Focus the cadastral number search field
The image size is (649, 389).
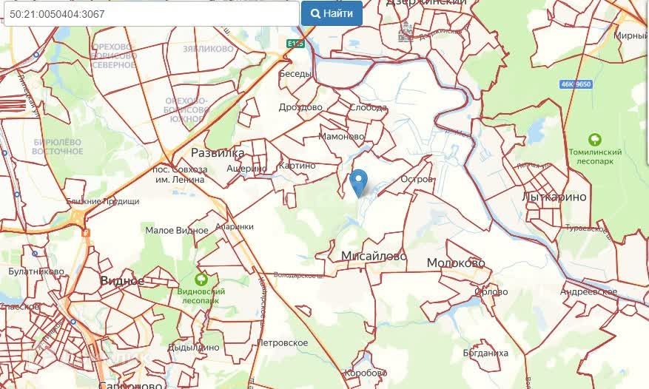tap(152, 13)
